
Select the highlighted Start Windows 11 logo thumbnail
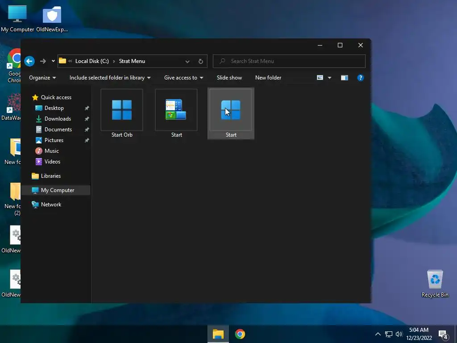coord(231,110)
